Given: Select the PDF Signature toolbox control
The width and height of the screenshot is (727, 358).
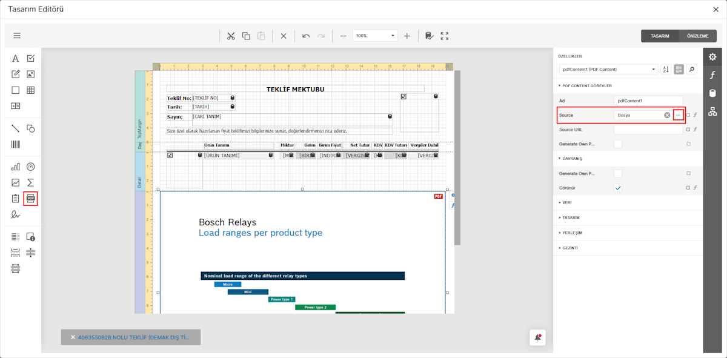Looking at the screenshot, I should (x=16, y=214).
